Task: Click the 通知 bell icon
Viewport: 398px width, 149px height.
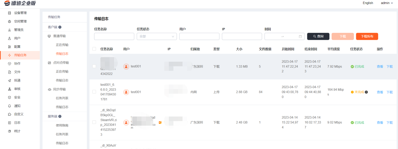Action: pyautogui.click(x=9, y=106)
